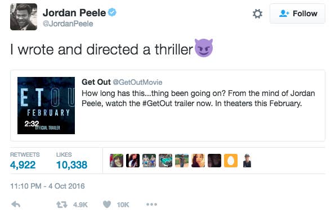Retweet using the 4.9K retweet icon

[x=62, y=204]
